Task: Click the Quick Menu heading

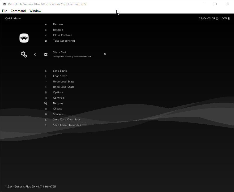Action: click(13, 19)
